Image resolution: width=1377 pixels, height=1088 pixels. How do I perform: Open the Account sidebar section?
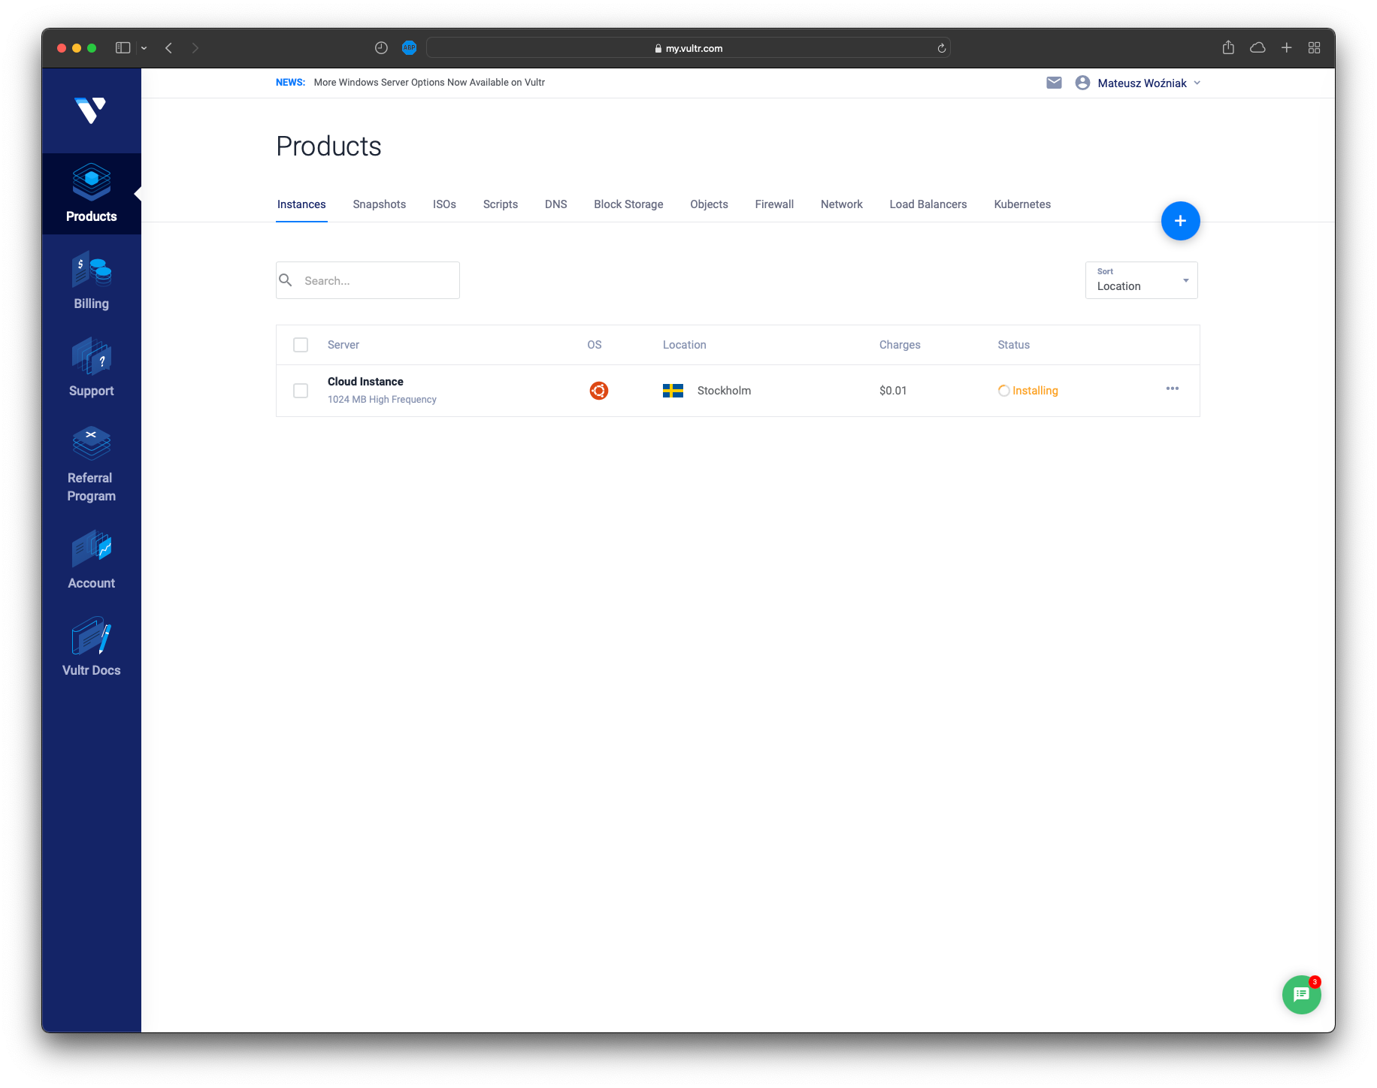click(x=91, y=561)
